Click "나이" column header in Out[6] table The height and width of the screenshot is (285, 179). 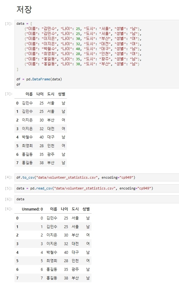(64, 209)
